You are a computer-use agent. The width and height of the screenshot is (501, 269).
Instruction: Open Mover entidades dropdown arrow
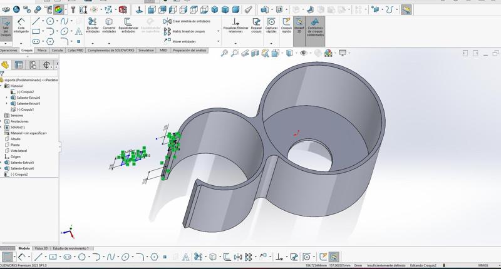coord(219,41)
